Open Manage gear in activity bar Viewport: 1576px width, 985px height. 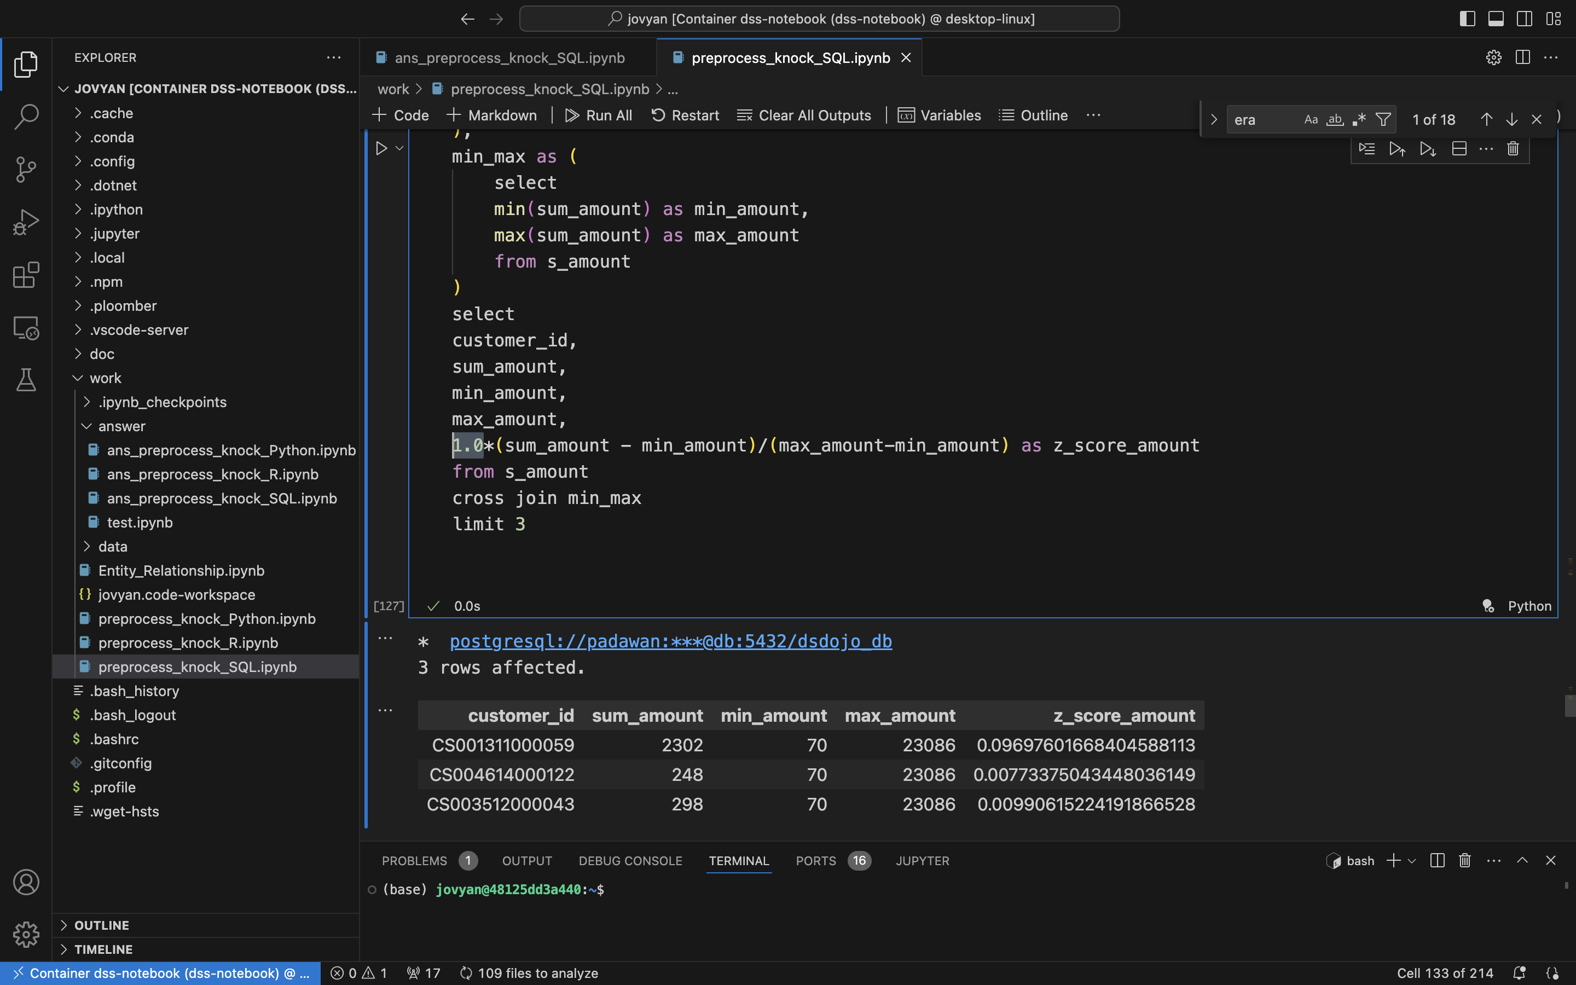pos(26,934)
